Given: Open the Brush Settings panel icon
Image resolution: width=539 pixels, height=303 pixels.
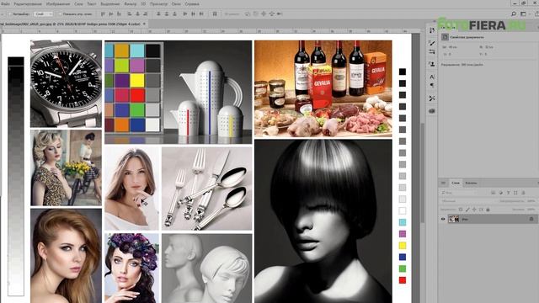Looking at the screenshot, I should click(432, 51).
